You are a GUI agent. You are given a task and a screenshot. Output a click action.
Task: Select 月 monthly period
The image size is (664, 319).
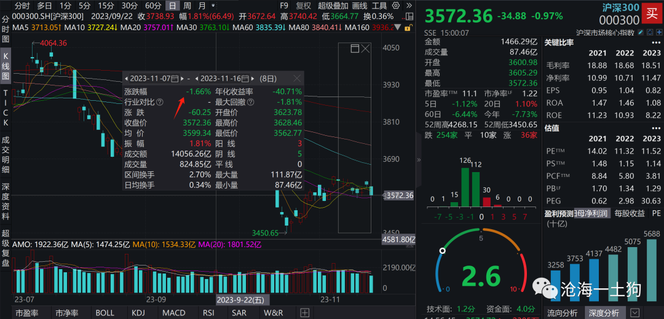(x=202, y=6)
